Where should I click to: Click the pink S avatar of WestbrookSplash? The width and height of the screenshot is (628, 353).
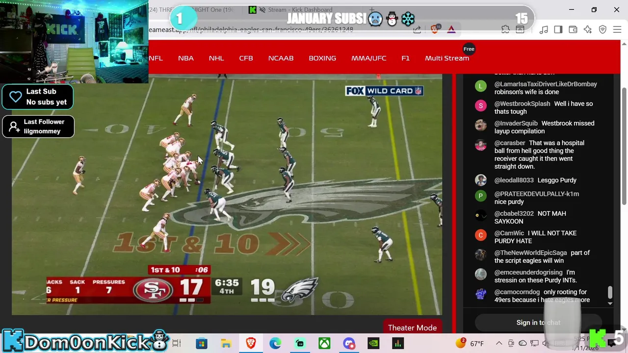[481, 105]
